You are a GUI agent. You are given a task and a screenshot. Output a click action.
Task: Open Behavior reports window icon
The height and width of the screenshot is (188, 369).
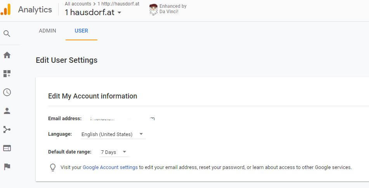(7, 148)
